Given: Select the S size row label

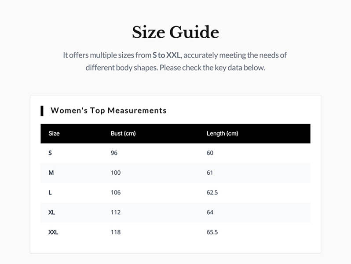Looking at the screenshot, I should coord(50,153).
